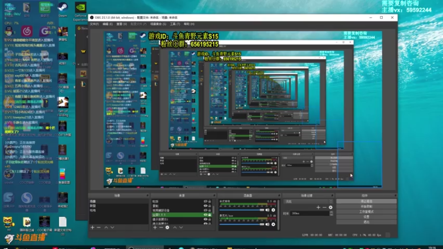Open the Path of Building desktop shortcut
The height and width of the screenshot is (249, 443).
(63, 106)
